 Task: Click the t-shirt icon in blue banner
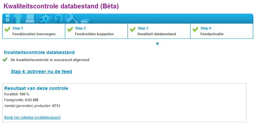[x=17, y=19]
